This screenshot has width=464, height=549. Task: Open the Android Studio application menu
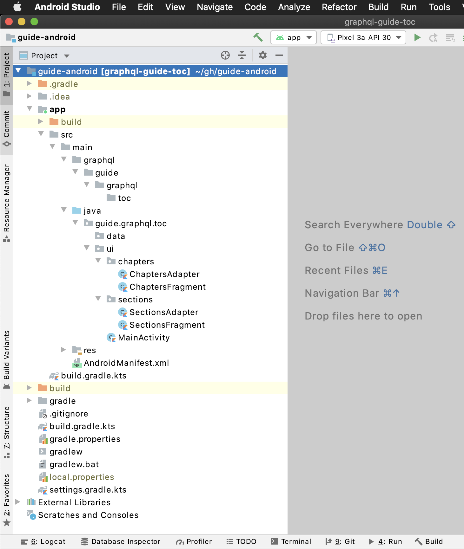[67, 7]
